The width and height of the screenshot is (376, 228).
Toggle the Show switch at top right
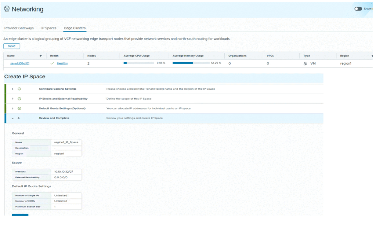point(358,9)
